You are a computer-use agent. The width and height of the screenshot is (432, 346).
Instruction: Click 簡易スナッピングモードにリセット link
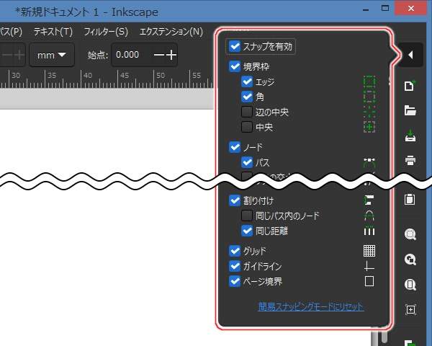(310, 306)
